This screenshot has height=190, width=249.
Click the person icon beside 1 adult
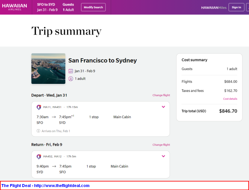pos(71,79)
